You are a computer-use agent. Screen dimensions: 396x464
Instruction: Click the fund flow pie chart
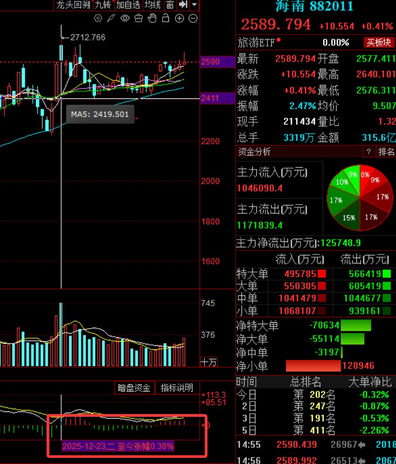tap(360, 198)
